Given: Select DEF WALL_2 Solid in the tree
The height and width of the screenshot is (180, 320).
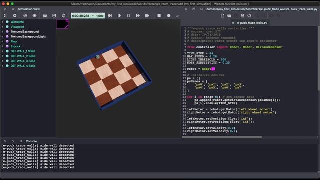Looking at the screenshot, I should 23,56.
